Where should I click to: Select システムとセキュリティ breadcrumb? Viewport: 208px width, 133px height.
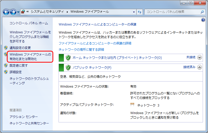(47, 12)
